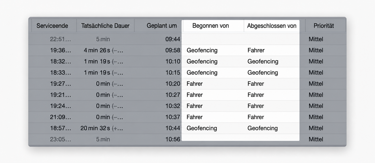This screenshot has height=163, width=375.
Task: Select planned time 09:44
Action: point(173,39)
